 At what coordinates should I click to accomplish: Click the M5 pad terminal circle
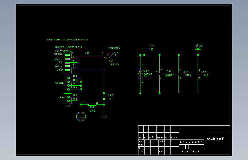click(68, 97)
